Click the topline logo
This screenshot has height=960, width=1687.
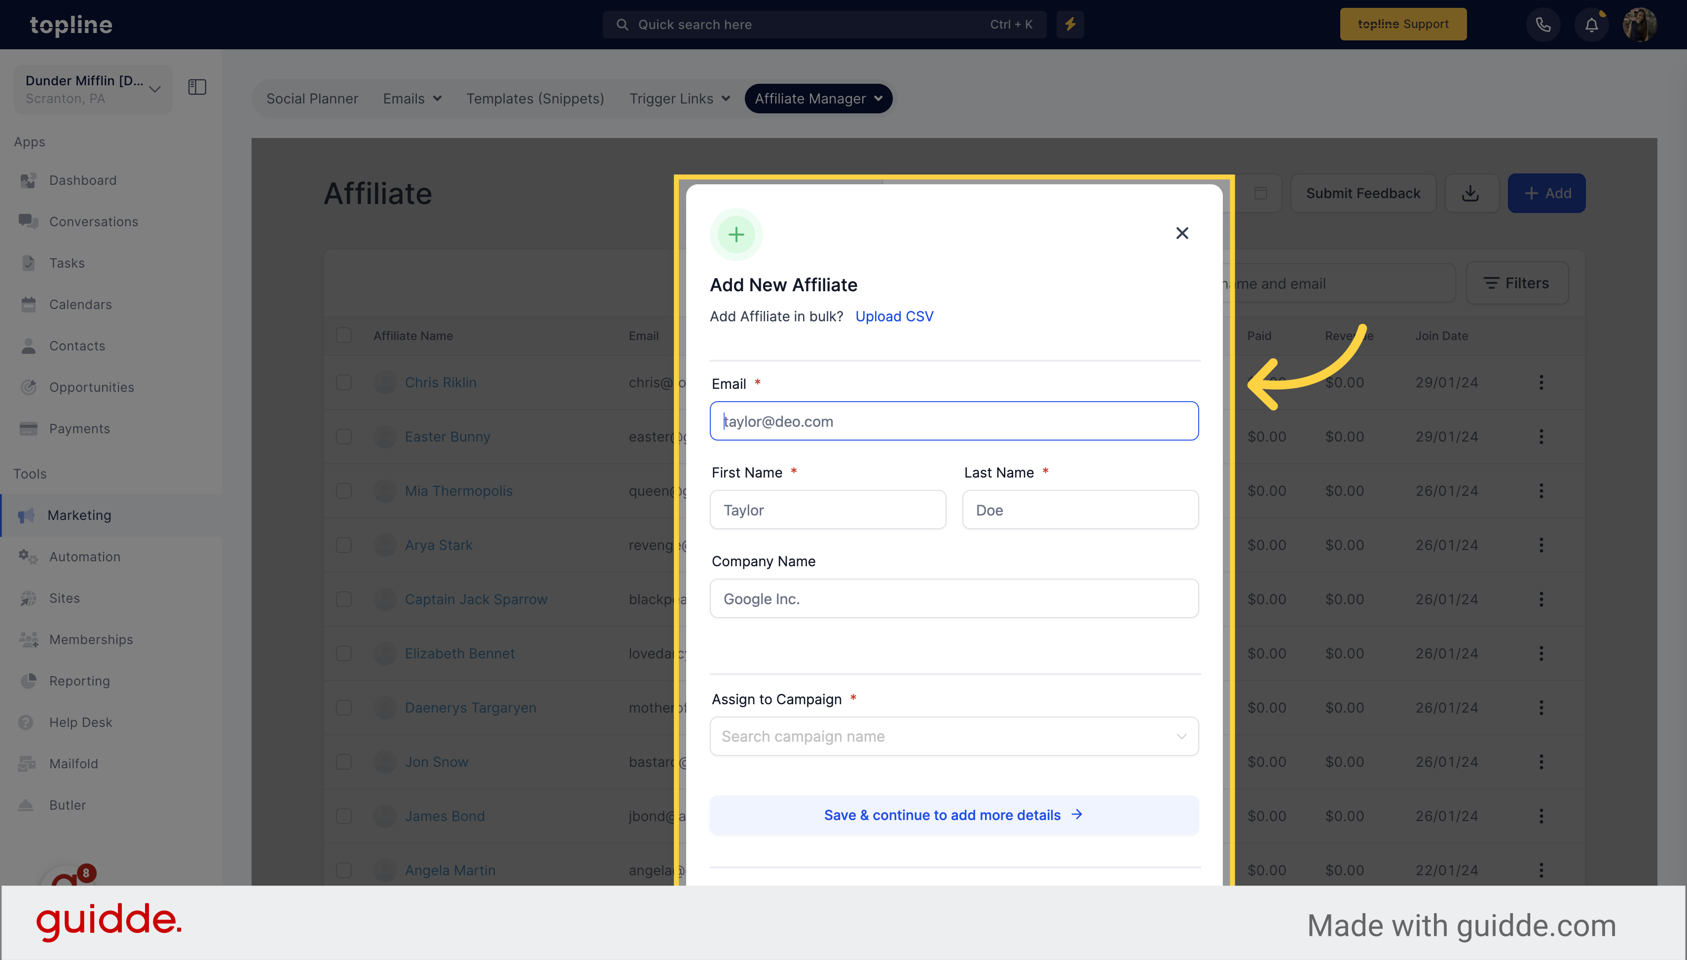pos(71,25)
